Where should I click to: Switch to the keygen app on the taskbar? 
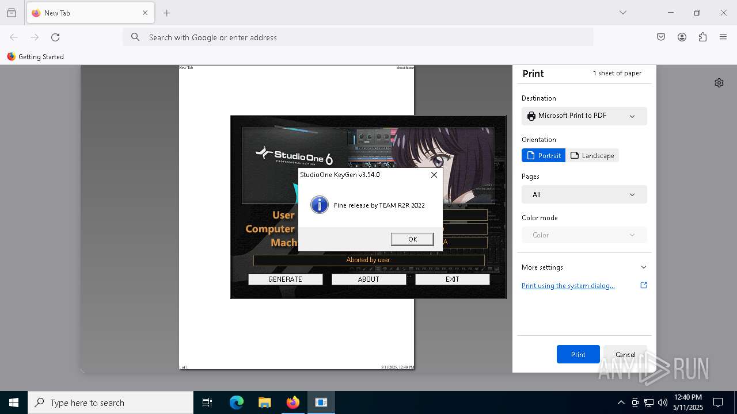click(x=321, y=402)
